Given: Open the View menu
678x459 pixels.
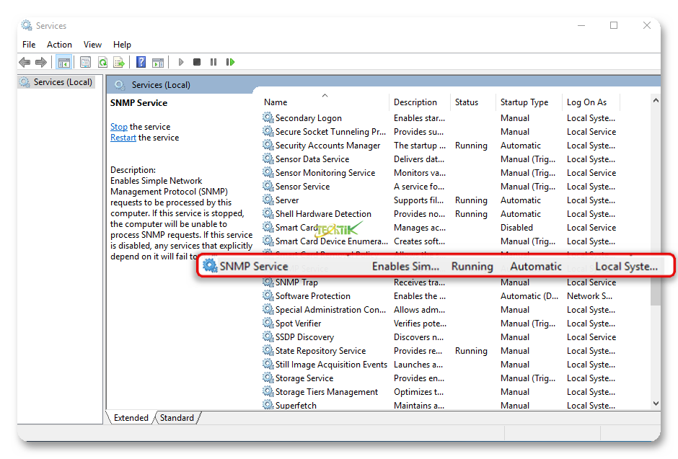Looking at the screenshot, I should (92, 45).
